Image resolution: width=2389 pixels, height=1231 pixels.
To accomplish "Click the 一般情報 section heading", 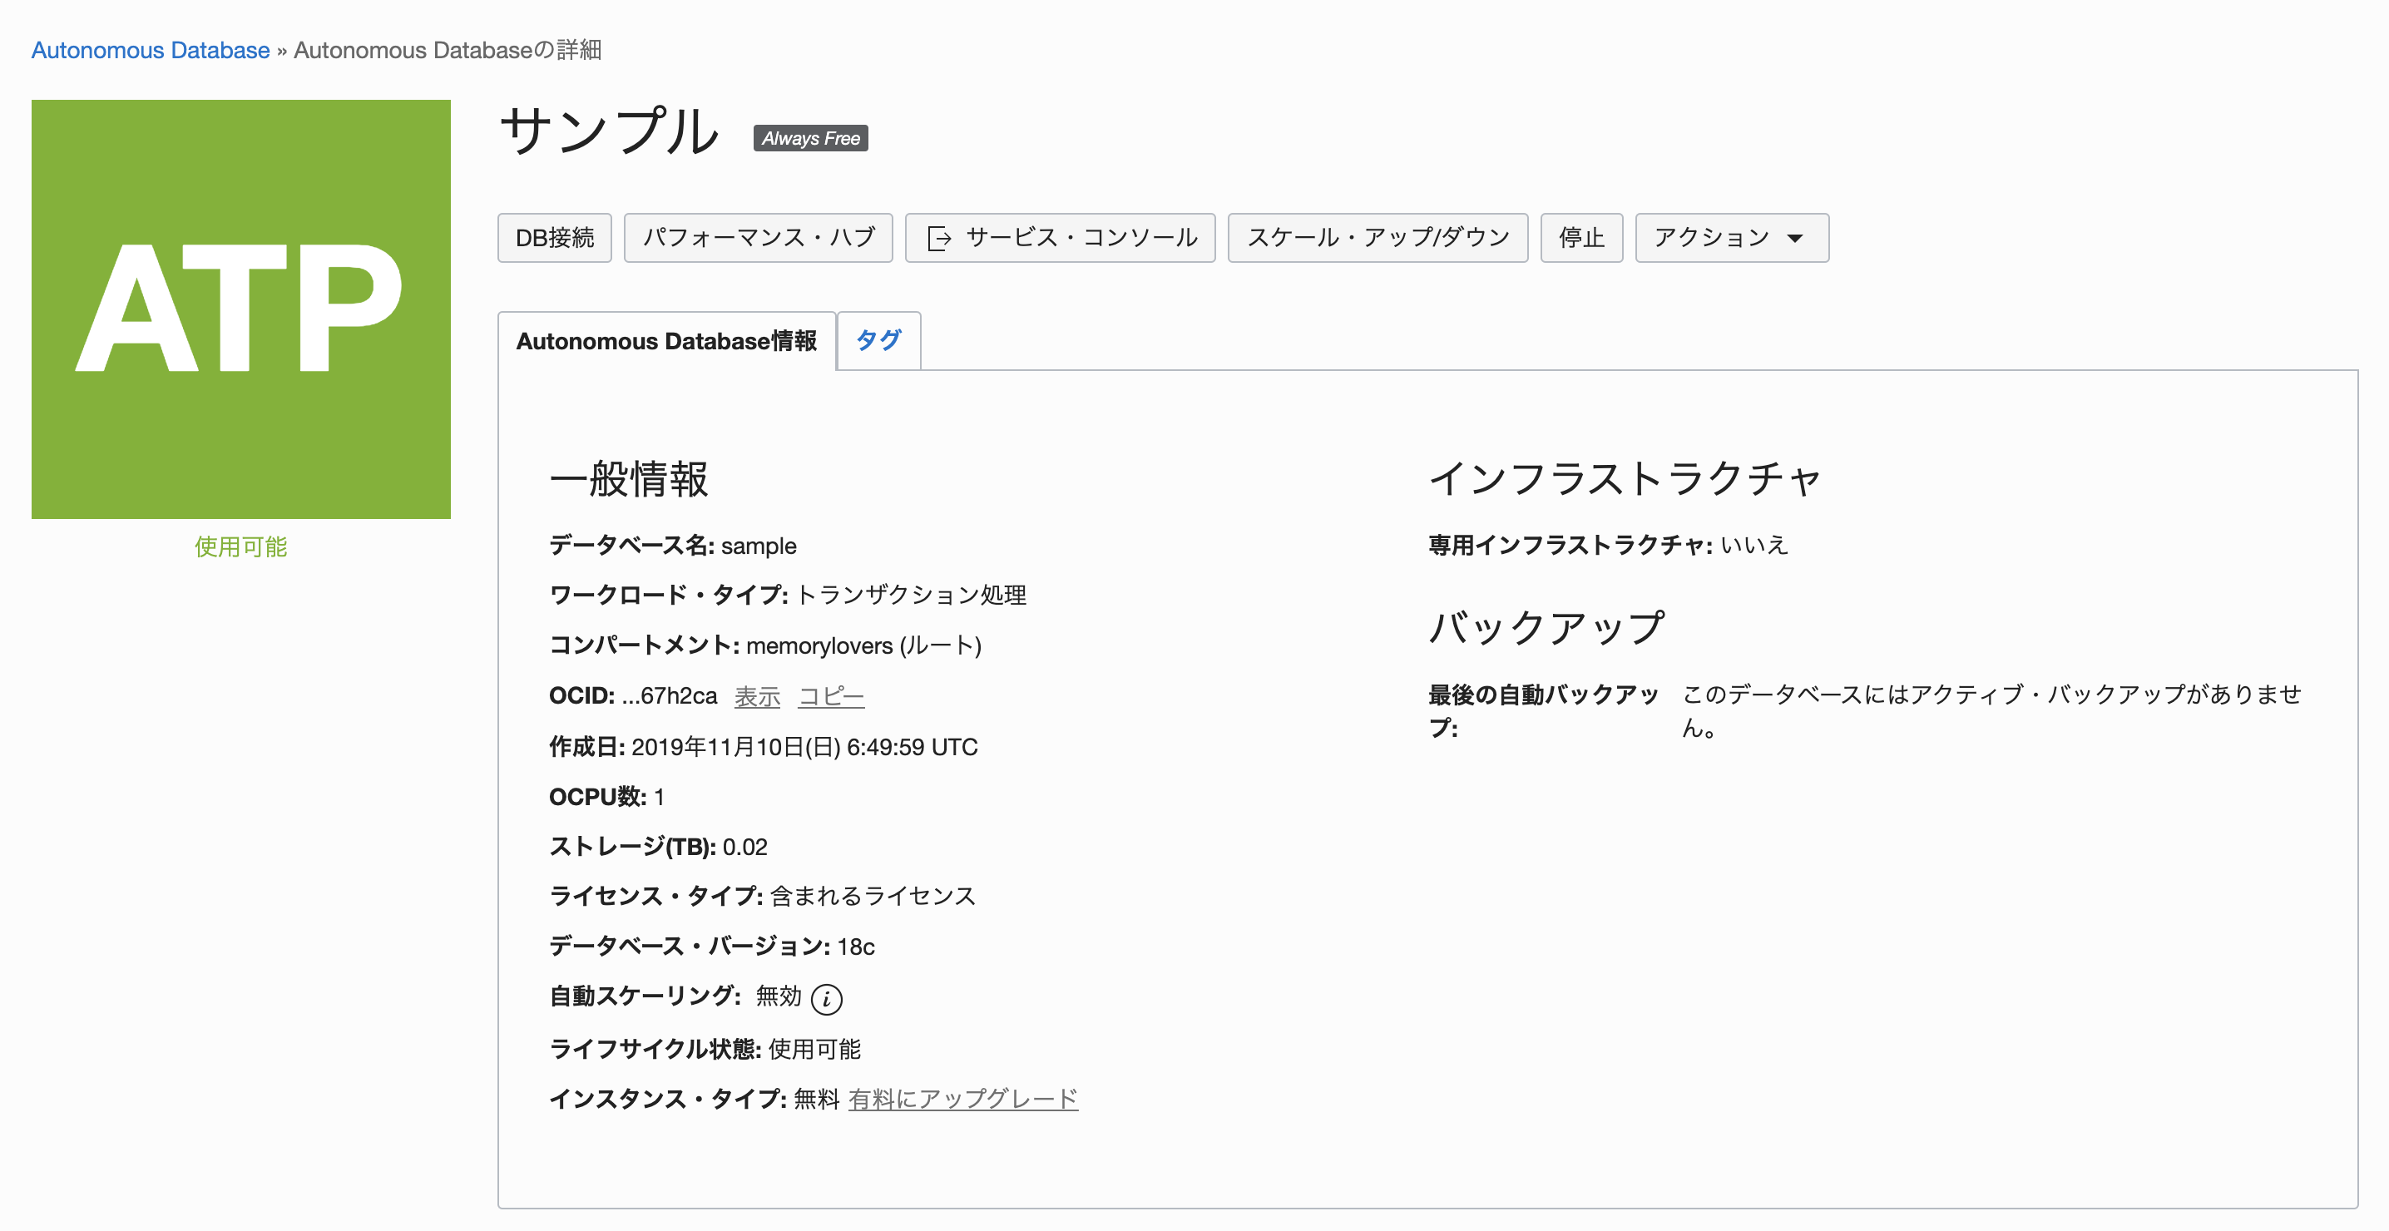I will [x=629, y=480].
